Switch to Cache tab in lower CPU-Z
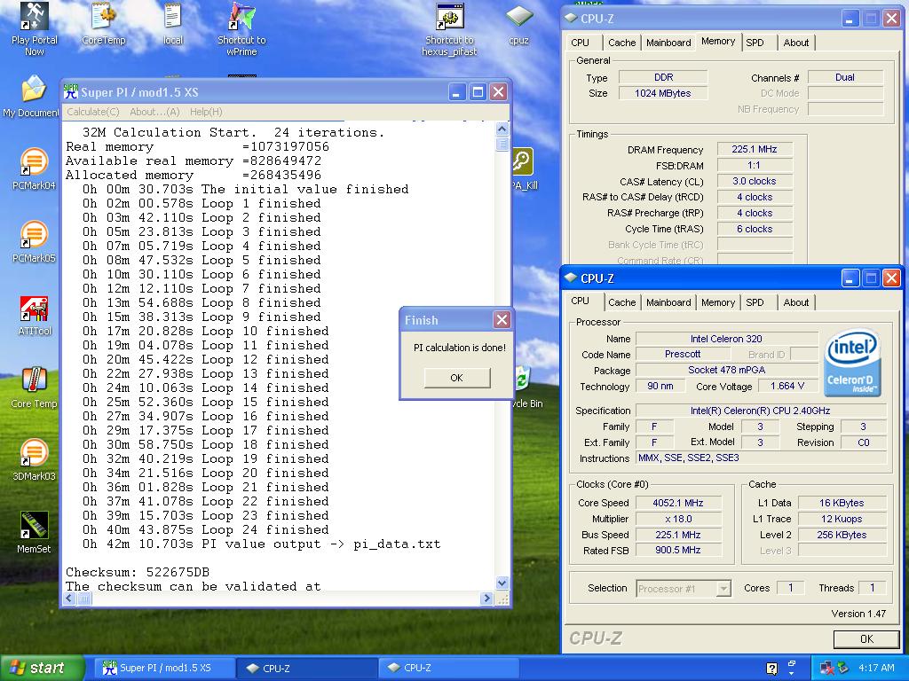The height and width of the screenshot is (681, 909). 621,302
